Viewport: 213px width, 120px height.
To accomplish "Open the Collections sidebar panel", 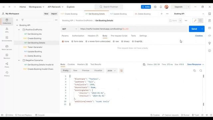I will [x=7, y=21].
